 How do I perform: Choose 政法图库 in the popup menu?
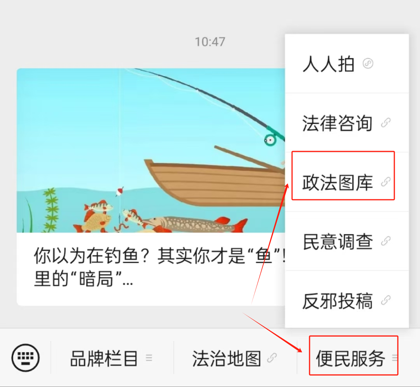347,182
